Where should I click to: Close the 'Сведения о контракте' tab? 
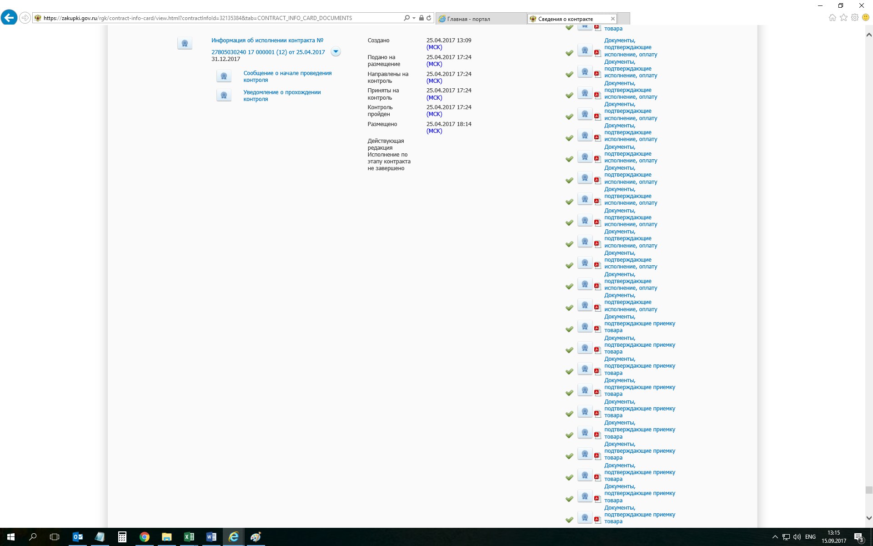click(612, 19)
